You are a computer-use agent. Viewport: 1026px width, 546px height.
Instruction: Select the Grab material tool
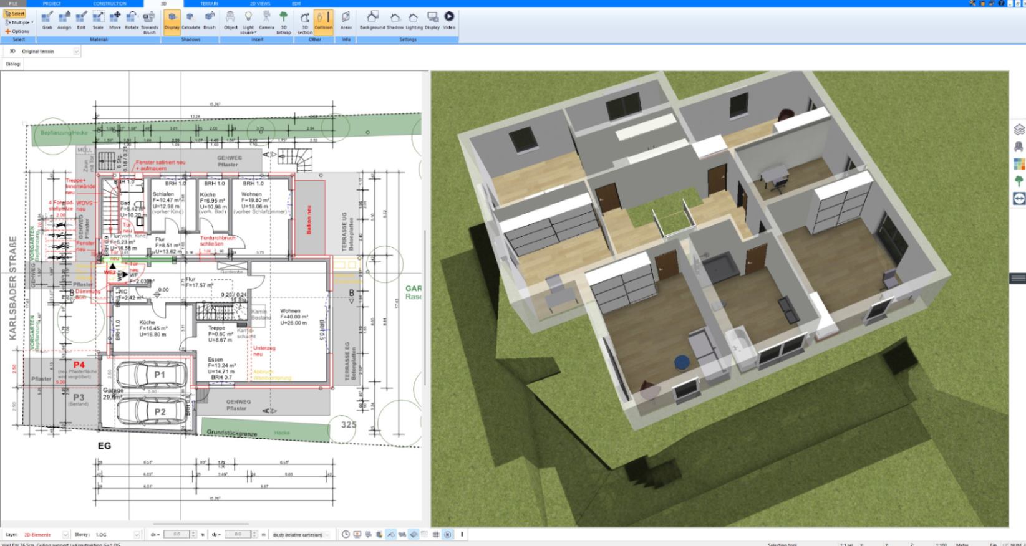pyautogui.click(x=47, y=20)
